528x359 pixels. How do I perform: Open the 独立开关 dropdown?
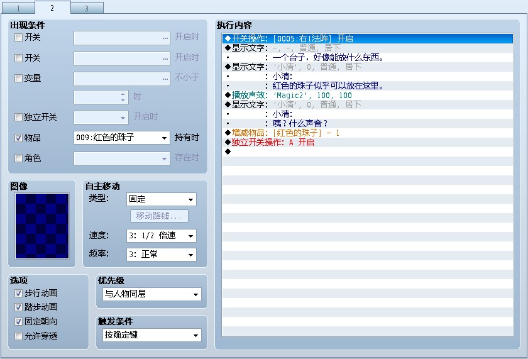(101, 118)
